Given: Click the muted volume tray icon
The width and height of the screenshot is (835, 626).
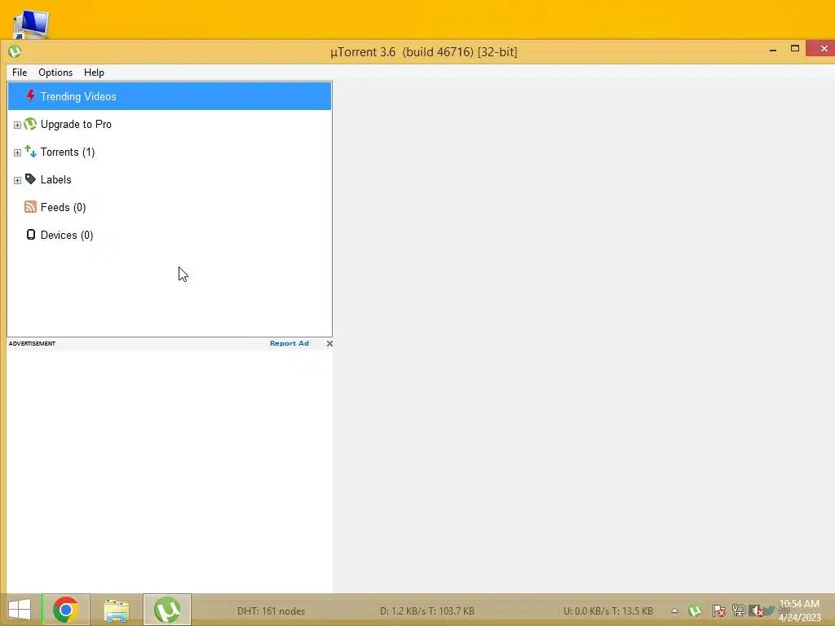Looking at the screenshot, I should coord(757,611).
